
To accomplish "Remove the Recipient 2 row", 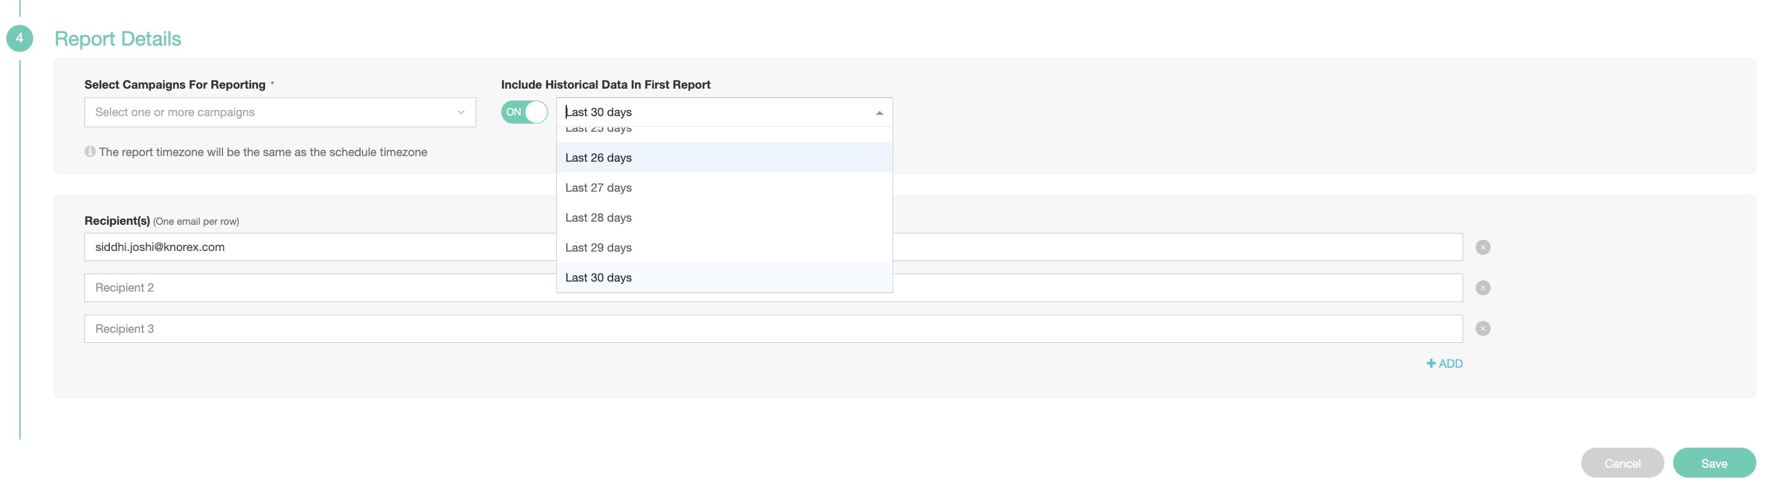I will [1482, 288].
